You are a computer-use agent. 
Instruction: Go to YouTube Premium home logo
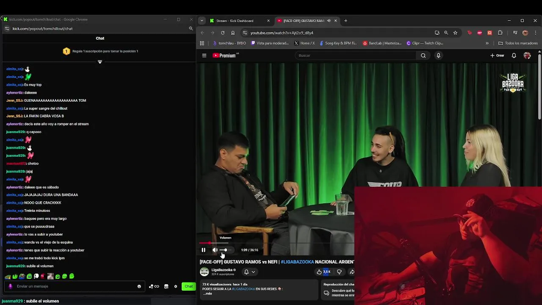click(224, 55)
